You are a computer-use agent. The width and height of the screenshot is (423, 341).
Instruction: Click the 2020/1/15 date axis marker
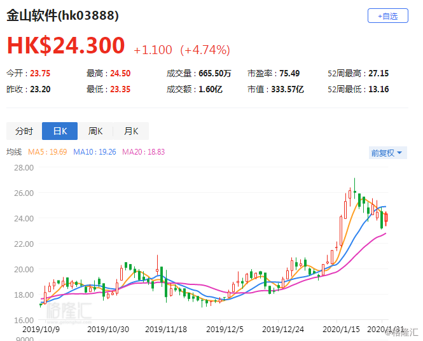click(x=341, y=330)
